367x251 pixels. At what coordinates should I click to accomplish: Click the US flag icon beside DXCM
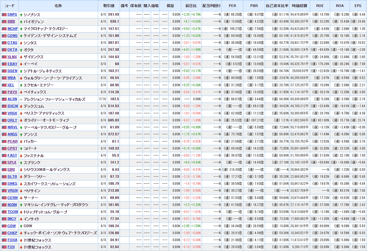4,106
